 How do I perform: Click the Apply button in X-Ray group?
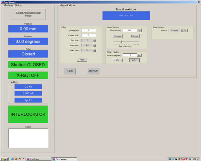click(x=82, y=60)
